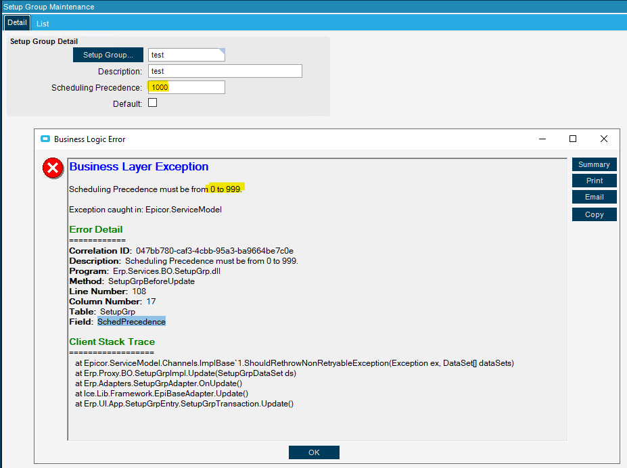
Task: Close the Business Logic Error dialog
Action: click(x=604, y=139)
